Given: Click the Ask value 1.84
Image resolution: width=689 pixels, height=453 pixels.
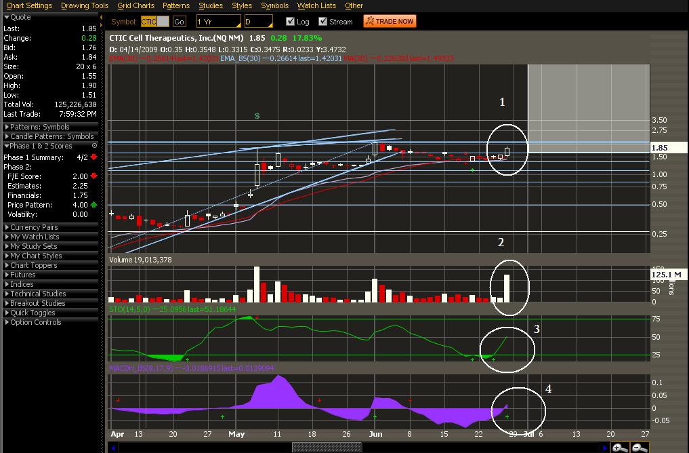Looking at the screenshot, I should click(89, 57).
